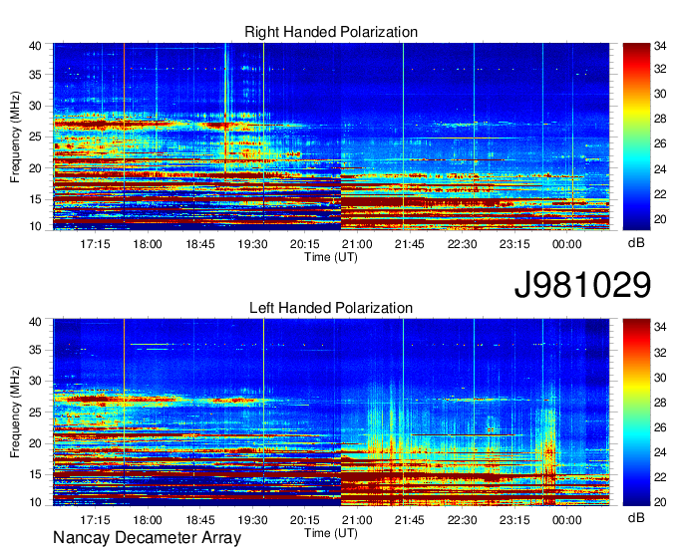
Task: Click the 35 MHz tick of Left Handed plot
Action: coord(35,350)
